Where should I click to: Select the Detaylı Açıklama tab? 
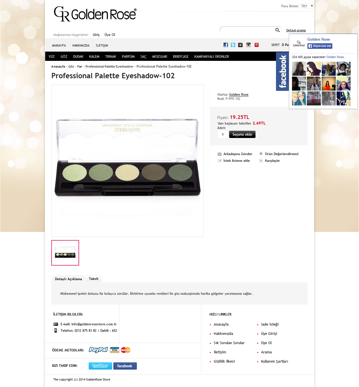[68, 279]
